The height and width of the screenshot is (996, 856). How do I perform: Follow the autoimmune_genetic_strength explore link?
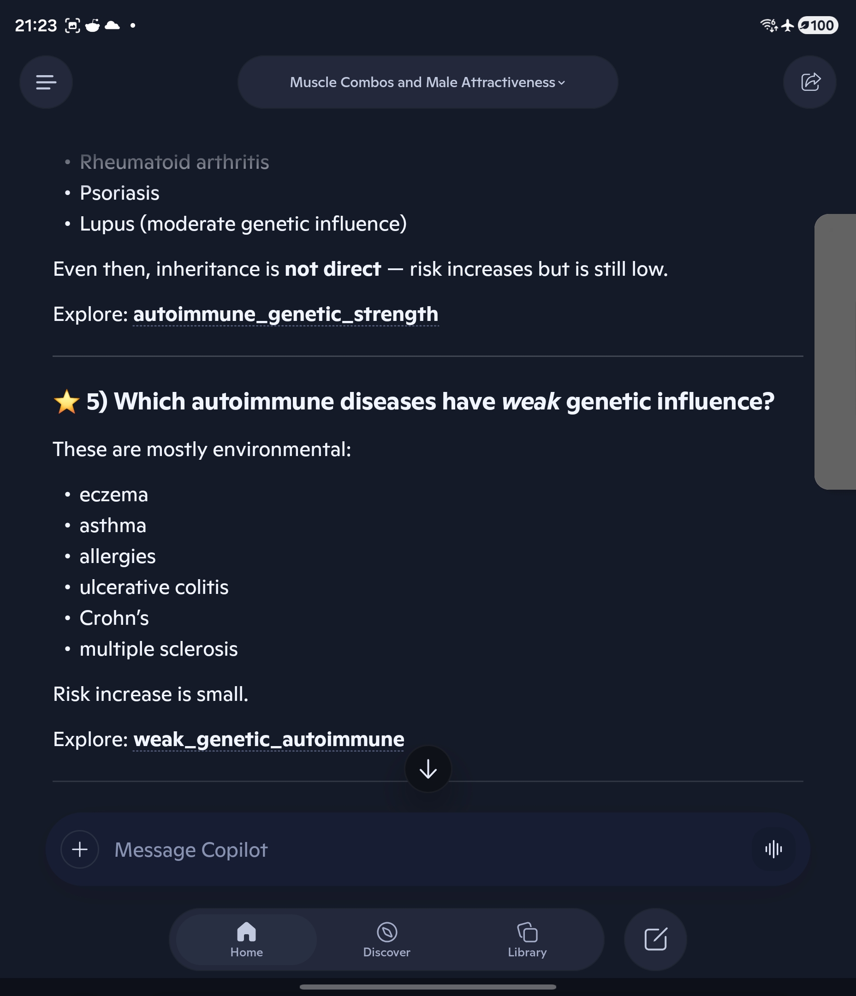285,314
